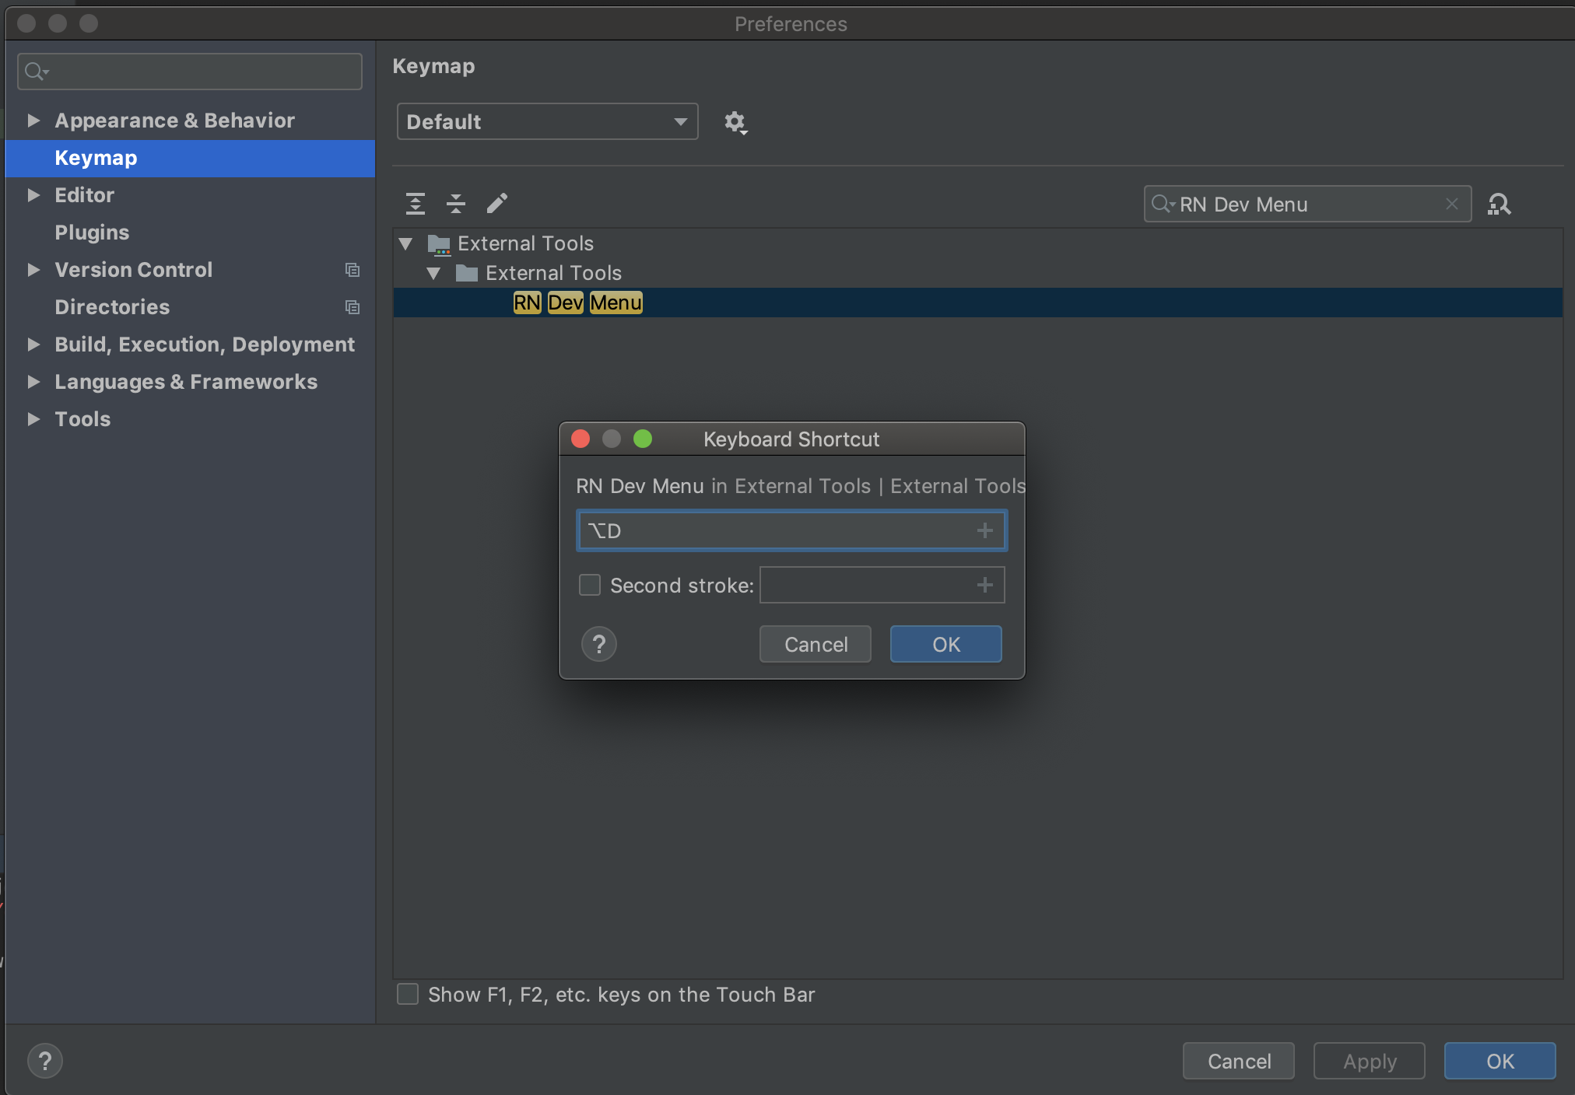
Task: Click the Preferences sidebar search field
Action: click(x=190, y=72)
